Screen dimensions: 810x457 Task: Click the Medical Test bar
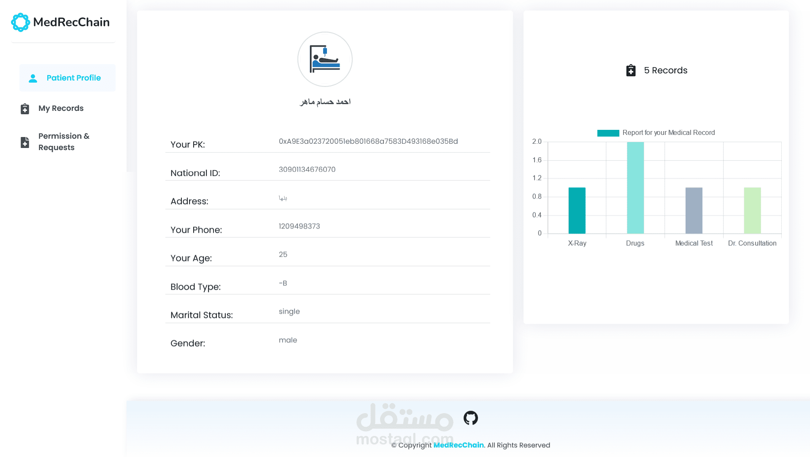694,211
